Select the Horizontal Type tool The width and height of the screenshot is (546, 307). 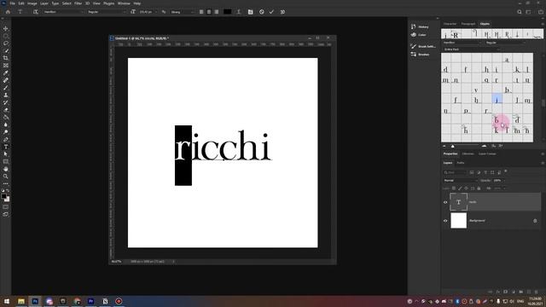tap(6, 147)
